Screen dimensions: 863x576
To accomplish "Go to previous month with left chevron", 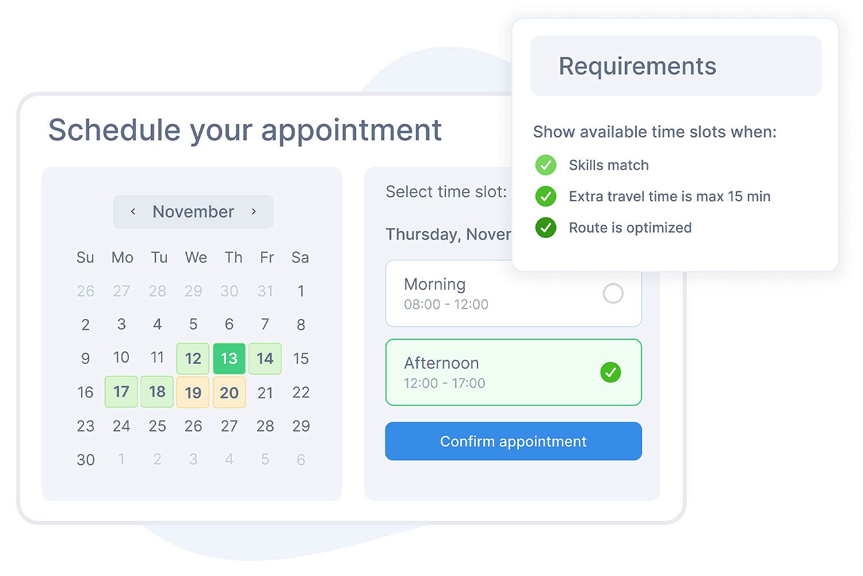I will click(133, 212).
